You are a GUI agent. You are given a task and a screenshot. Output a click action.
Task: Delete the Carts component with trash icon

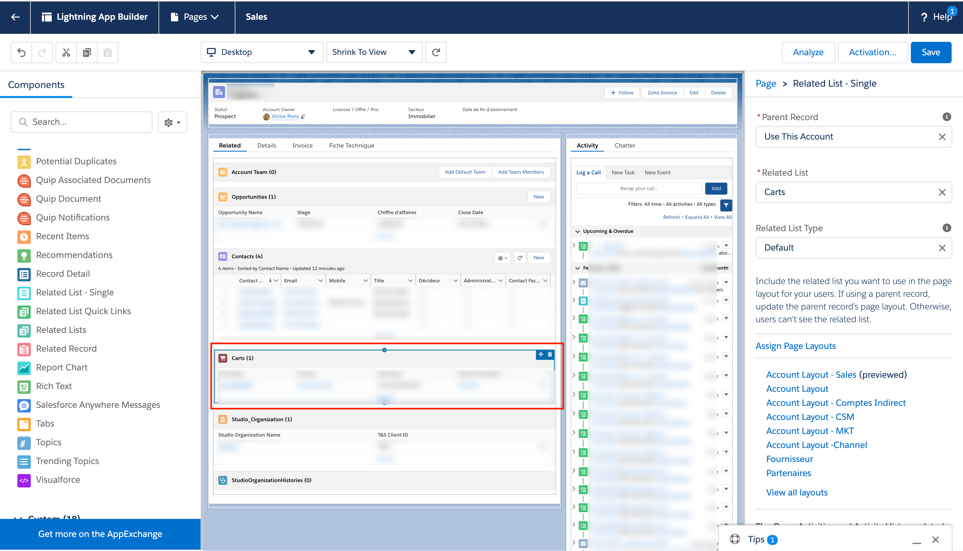550,354
